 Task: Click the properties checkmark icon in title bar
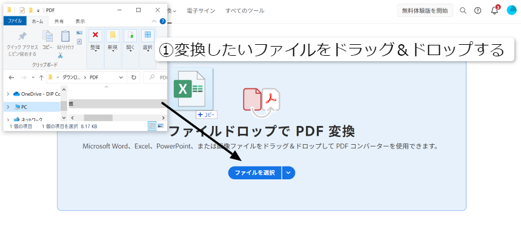coord(22,10)
